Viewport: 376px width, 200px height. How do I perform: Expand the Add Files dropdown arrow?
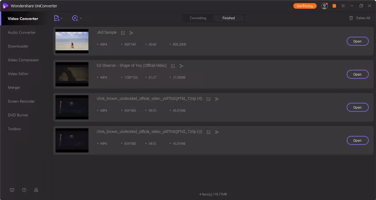coord(61,18)
